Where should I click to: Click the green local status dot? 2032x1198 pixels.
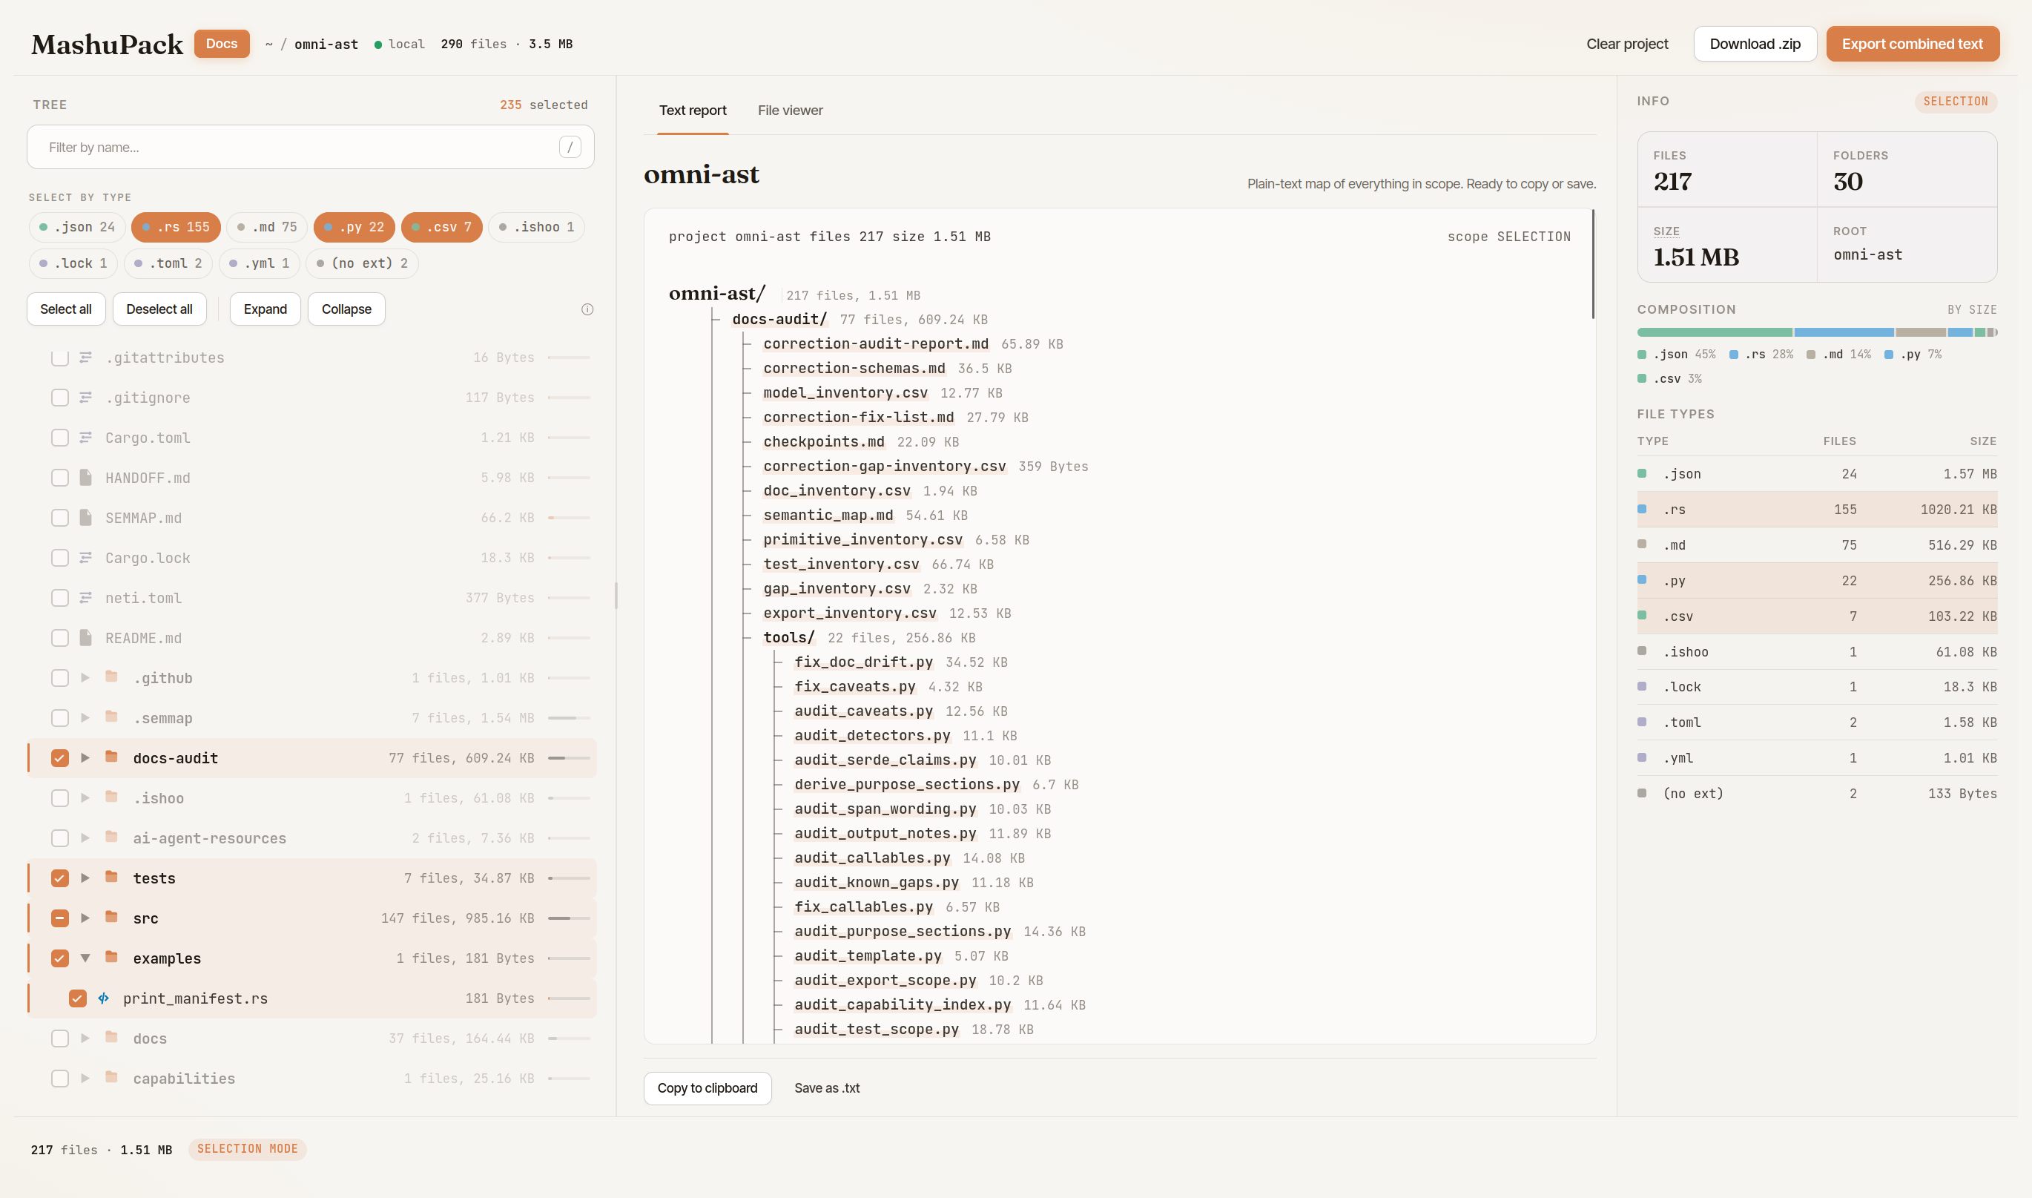[x=377, y=45]
